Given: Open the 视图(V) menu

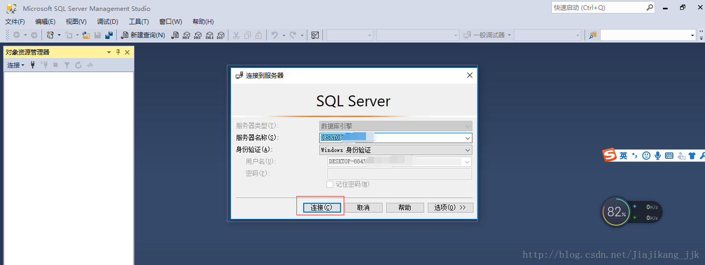Looking at the screenshot, I should click(76, 22).
